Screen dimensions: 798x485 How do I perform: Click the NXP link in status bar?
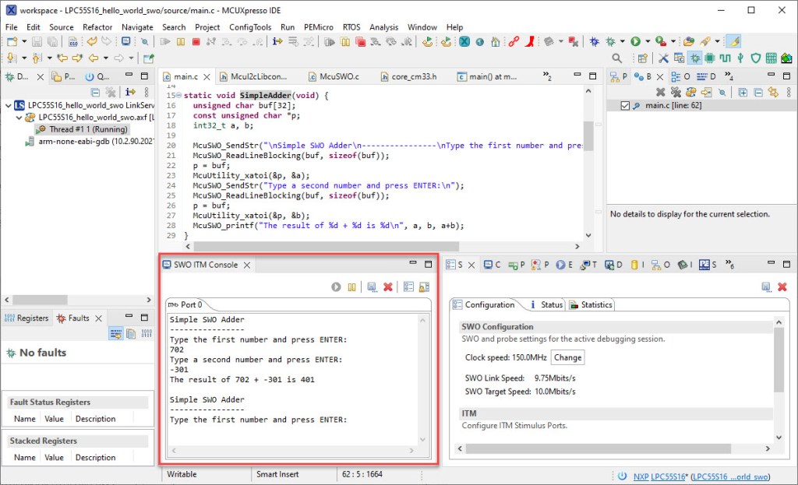point(641,476)
